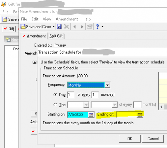The width and height of the screenshot is (167, 148).
Task: Select the 'The' ordinal schedule radio button
Action: [x=55, y=105]
